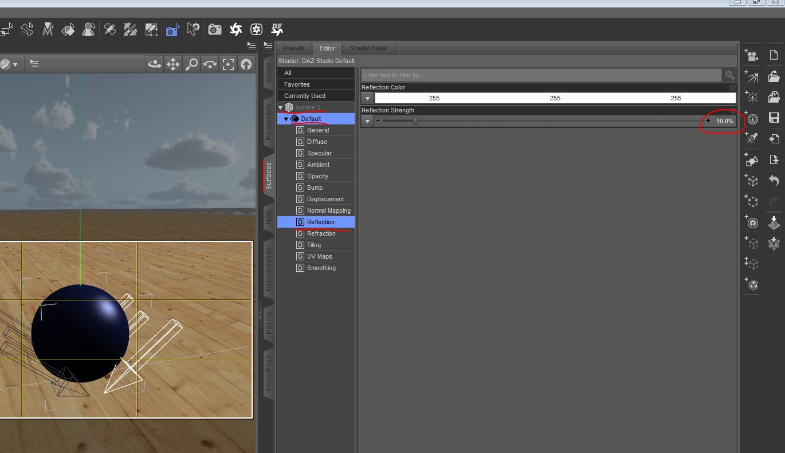Switch to the Presets tab

(294, 48)
